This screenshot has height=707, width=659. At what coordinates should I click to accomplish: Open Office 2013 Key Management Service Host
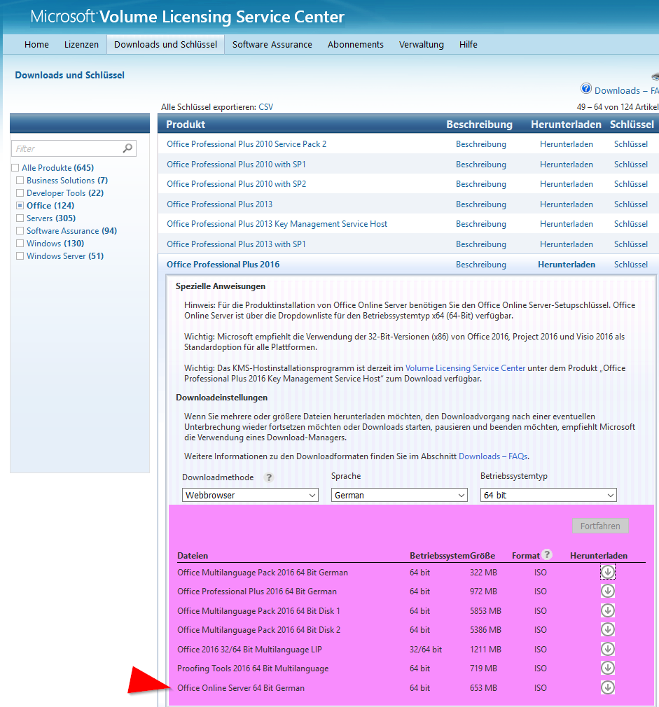coord(277,224)
